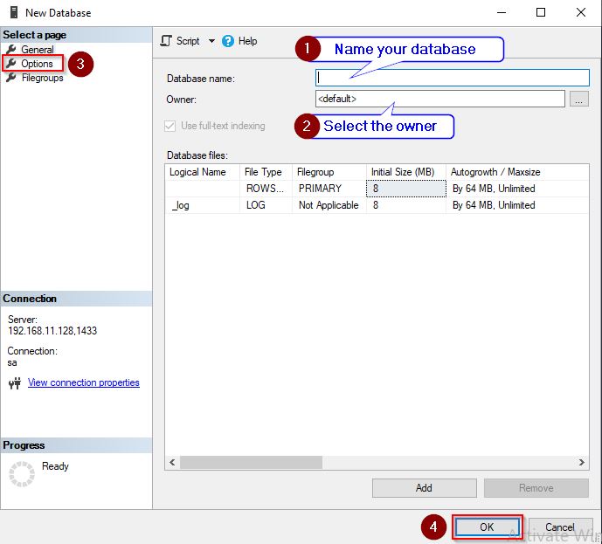Open View connection properties link
Screen dimensions: 602x544
(x=83, y=382)
